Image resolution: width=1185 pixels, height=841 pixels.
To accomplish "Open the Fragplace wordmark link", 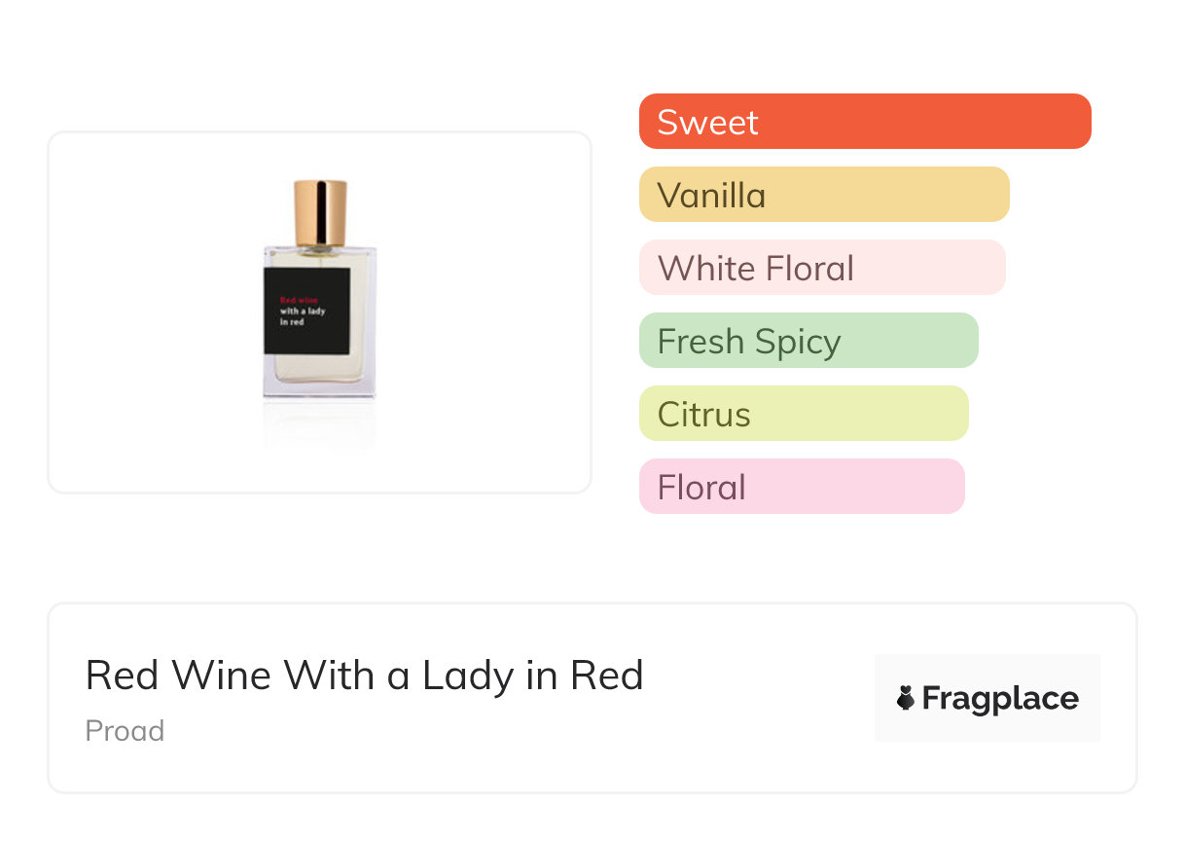I will [1000, 698].
